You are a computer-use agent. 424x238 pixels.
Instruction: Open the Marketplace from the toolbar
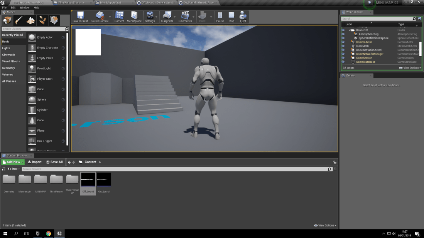(134, 16)
